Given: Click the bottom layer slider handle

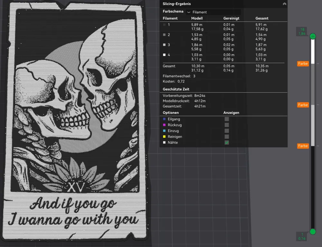Looking at the screenshot, I should pyautogui.click(x=313, y=232).
